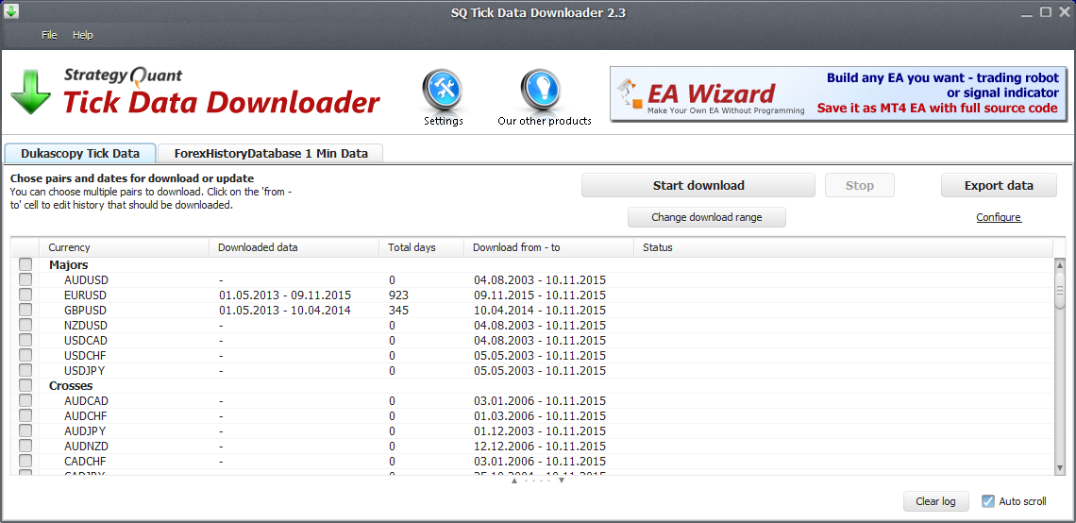Check the AUDCAD checkbox
This screenshot has height=523, width=1076.
pos(25,401)
